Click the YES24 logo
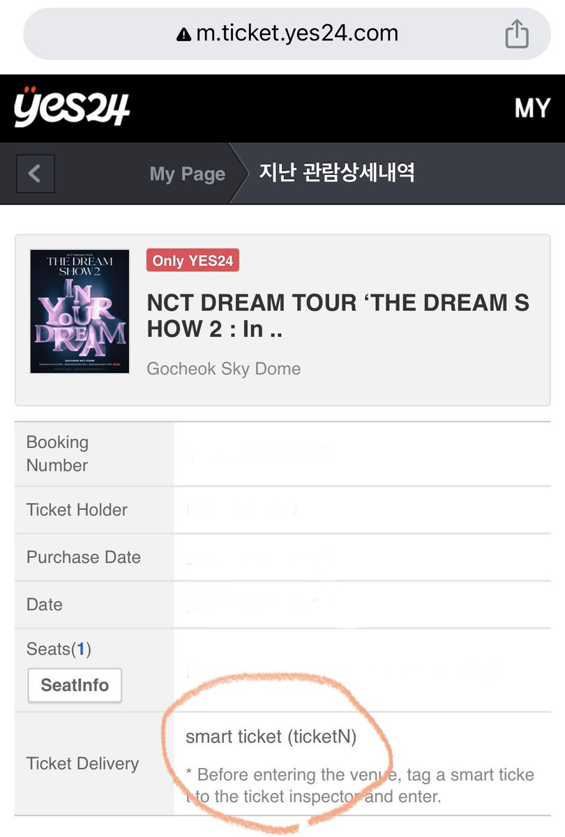565x837 pixels. click(71, 107)
